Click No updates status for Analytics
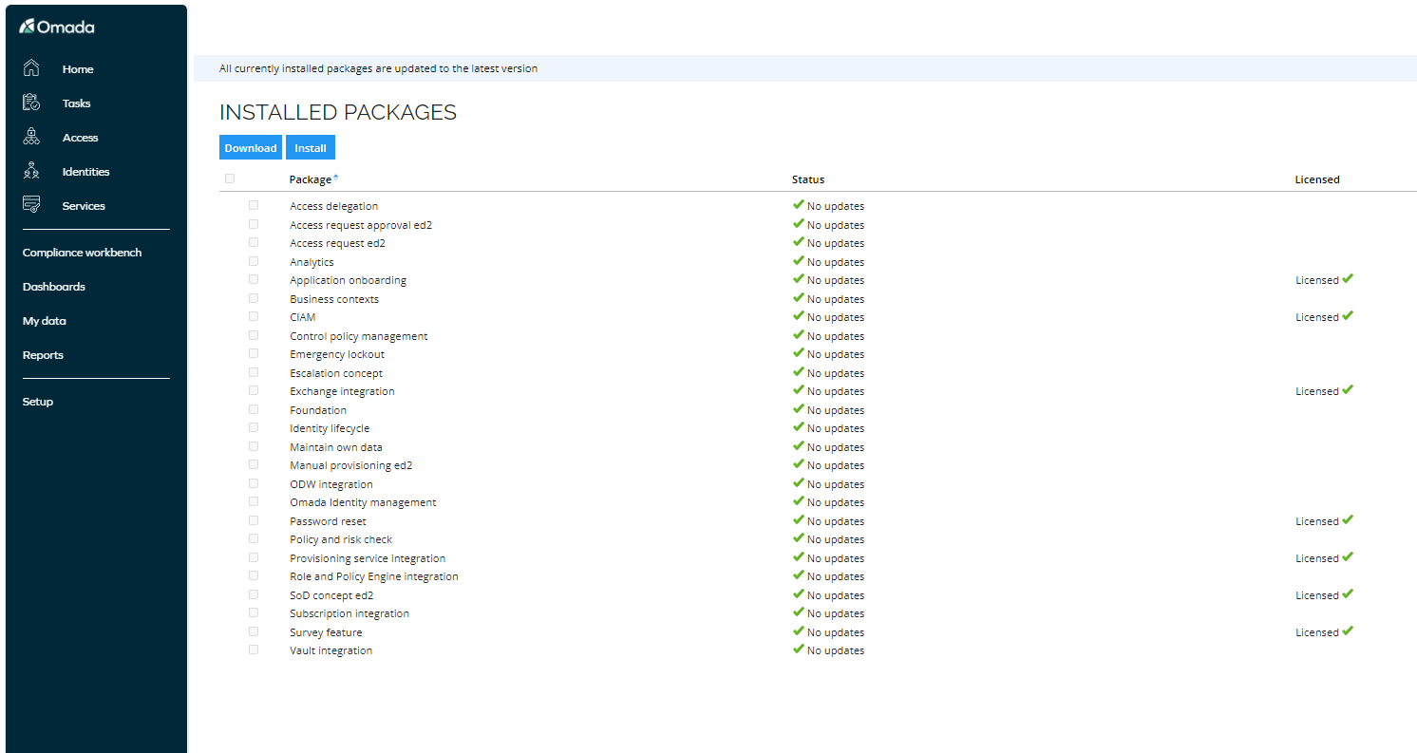Image resolution: width=1417 pixels, height=753 pixels. click(836, 262)
